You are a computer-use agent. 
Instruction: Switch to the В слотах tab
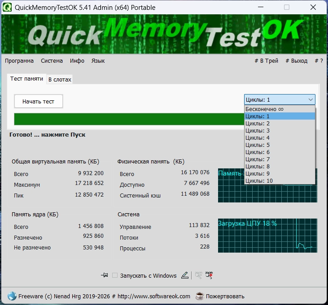60,80
